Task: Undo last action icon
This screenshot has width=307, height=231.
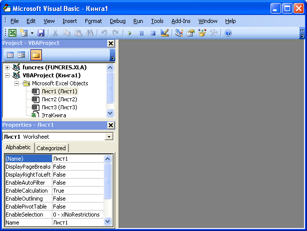Action: pyautogui.click(x=104, y=33)
